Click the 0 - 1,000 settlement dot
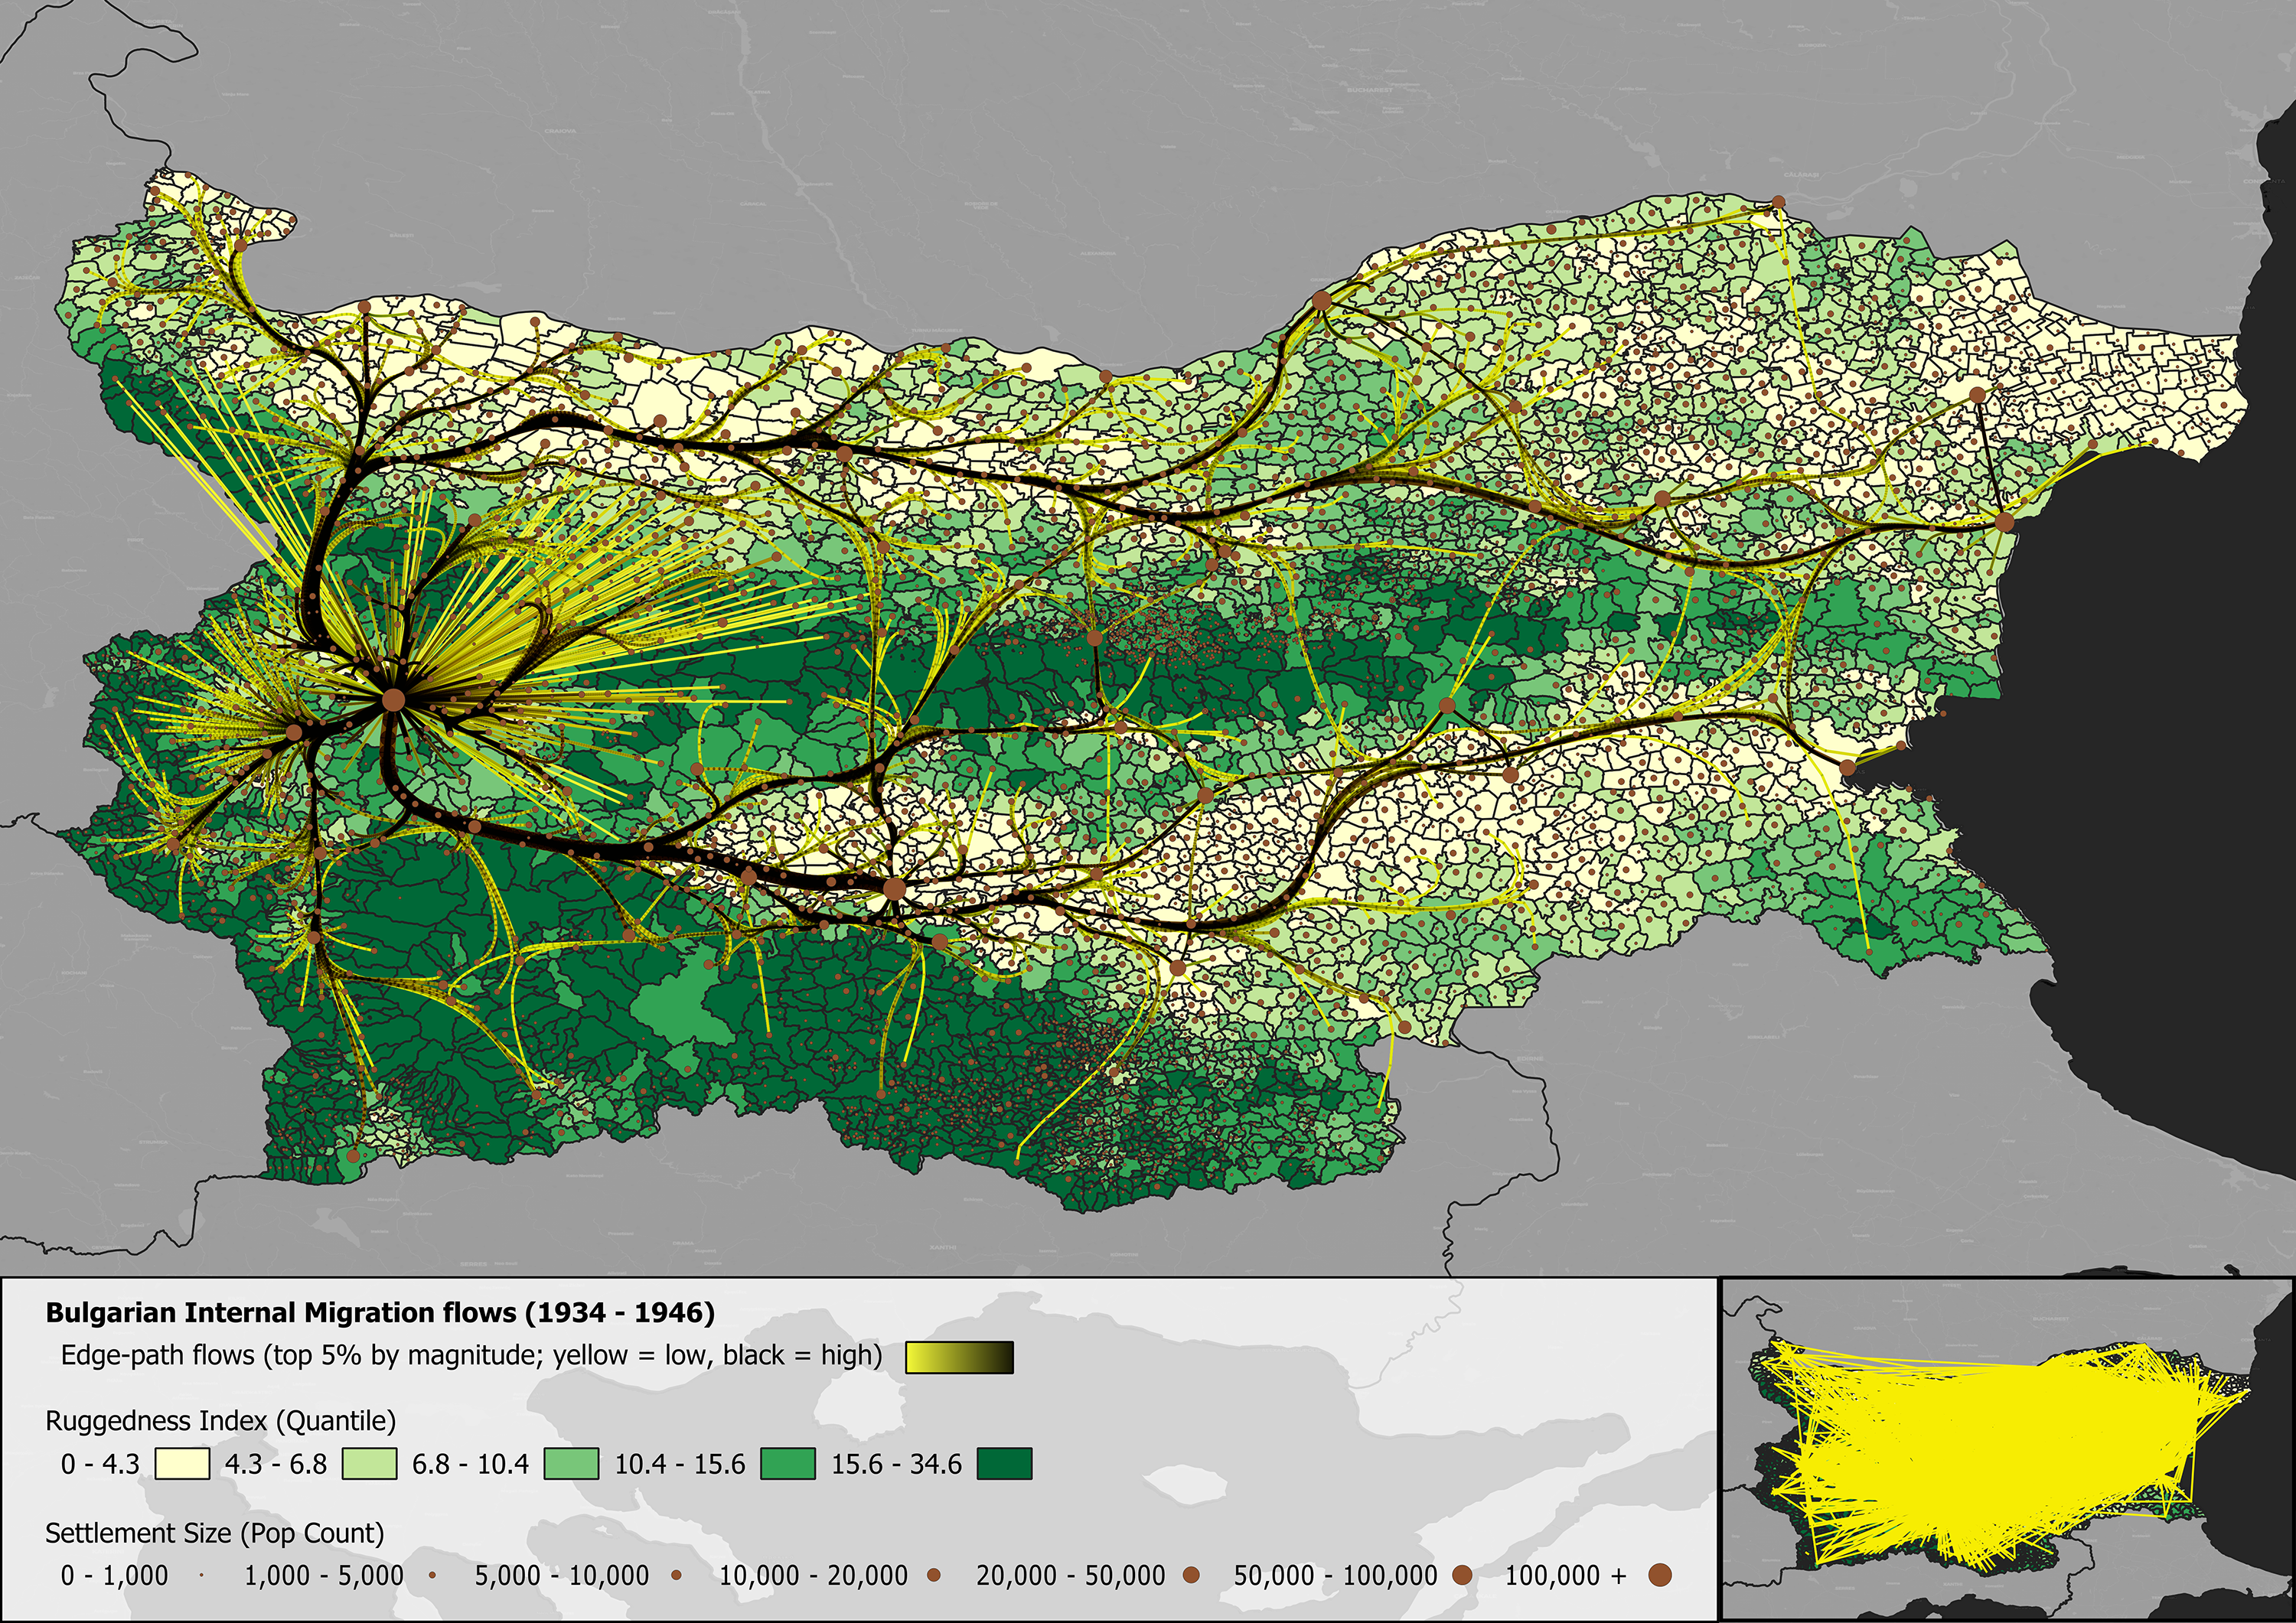 (201, 1575)
